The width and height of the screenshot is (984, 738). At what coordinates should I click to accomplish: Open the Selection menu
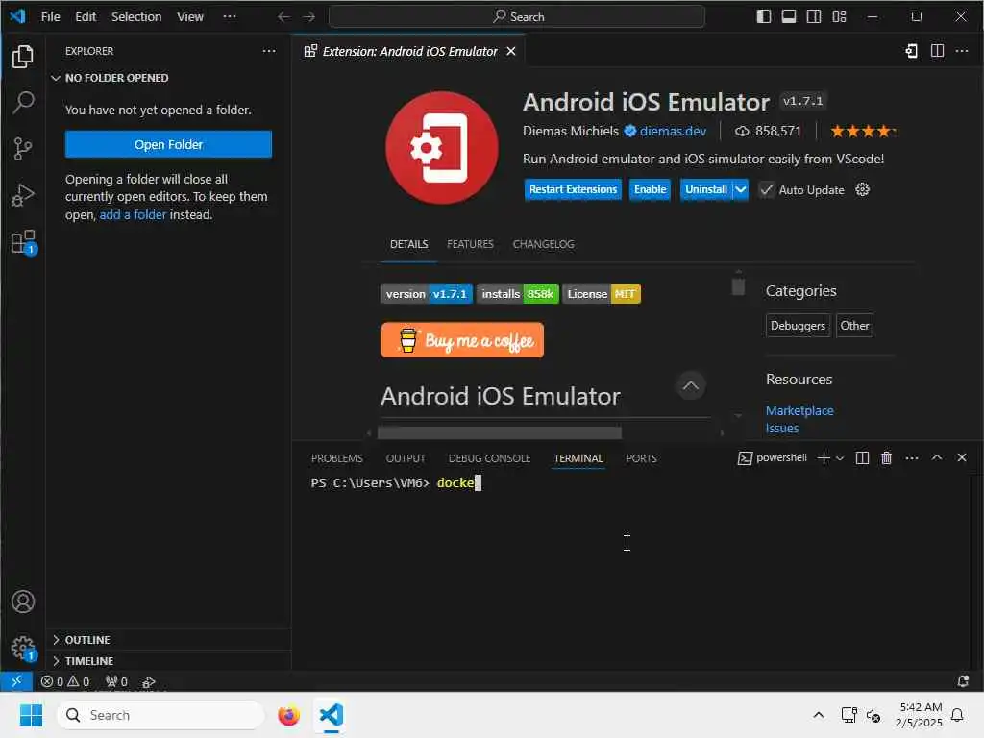point(136,17)
